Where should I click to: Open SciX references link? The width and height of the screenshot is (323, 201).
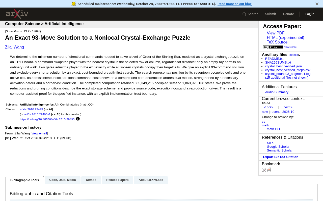pos(270,143)
